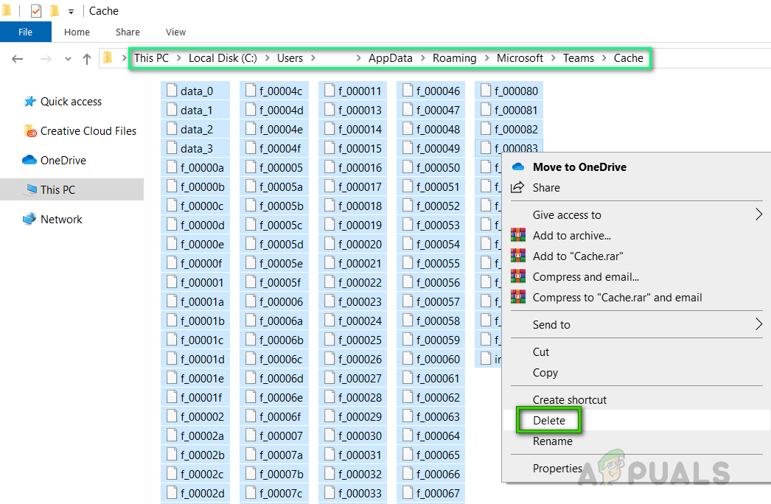Click the Network icon in sidebar
The height and width of the screenshot is (504, 771).
click(x=29, y=220)
